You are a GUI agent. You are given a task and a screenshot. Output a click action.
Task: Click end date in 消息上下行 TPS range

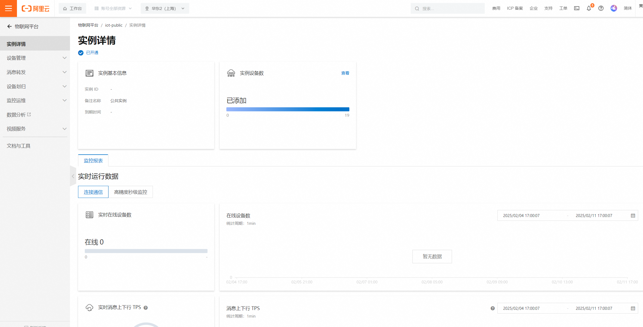[594, 308]
